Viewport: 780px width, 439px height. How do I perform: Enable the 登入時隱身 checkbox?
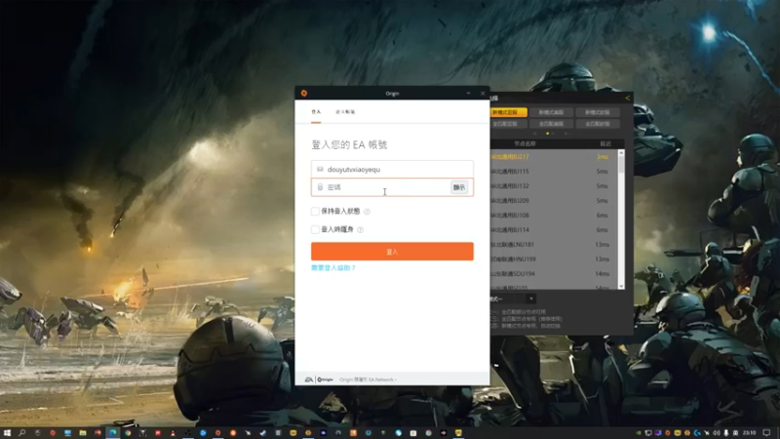(315, 229)
